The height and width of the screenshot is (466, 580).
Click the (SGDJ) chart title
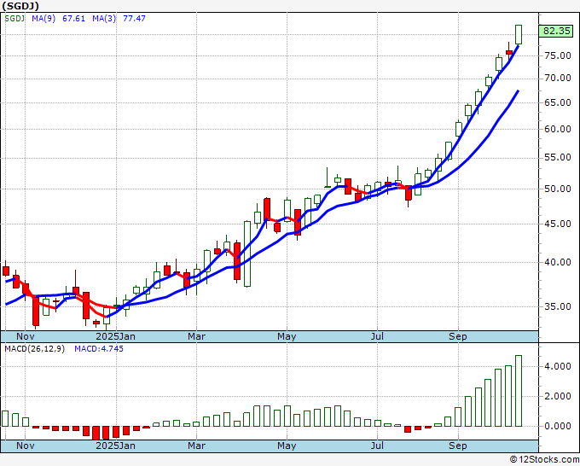pos(20,6)
